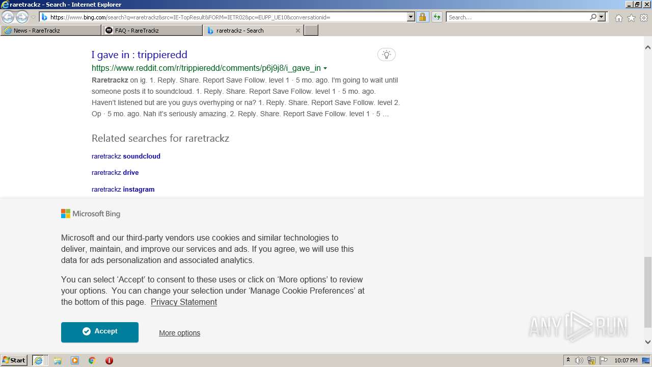The height and width of the screenshot is (367, 652).
Task: Click the Microsoft Bing logo
Action: click(x=91, y=214)
